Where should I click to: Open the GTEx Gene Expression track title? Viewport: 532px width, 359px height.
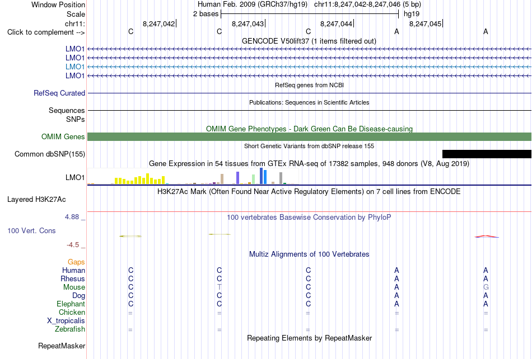click(309, 164)
